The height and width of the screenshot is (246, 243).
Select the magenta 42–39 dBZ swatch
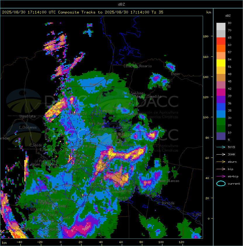click(221, 92)
